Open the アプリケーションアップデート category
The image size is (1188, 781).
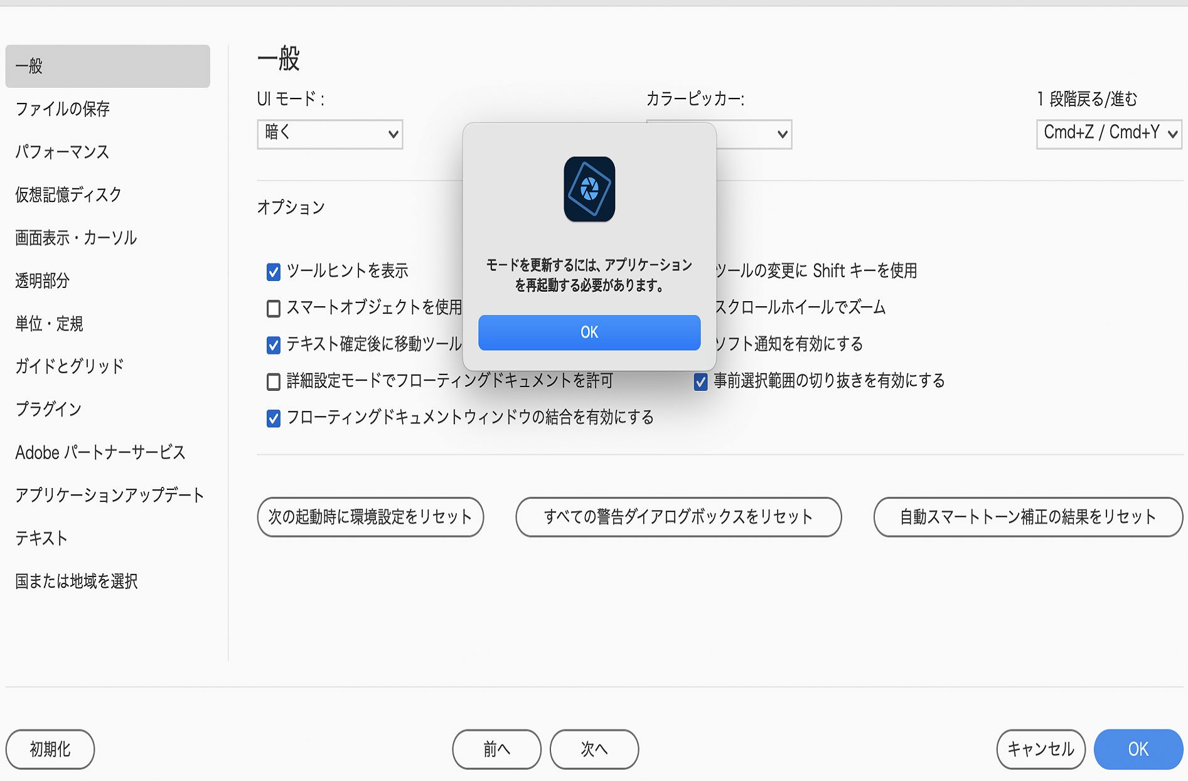tap(110, 495)
